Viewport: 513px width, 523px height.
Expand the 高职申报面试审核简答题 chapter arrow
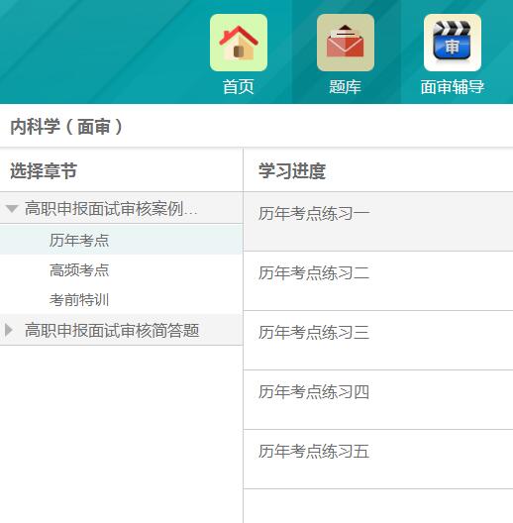pyautogui.click(x=9, y=330)
